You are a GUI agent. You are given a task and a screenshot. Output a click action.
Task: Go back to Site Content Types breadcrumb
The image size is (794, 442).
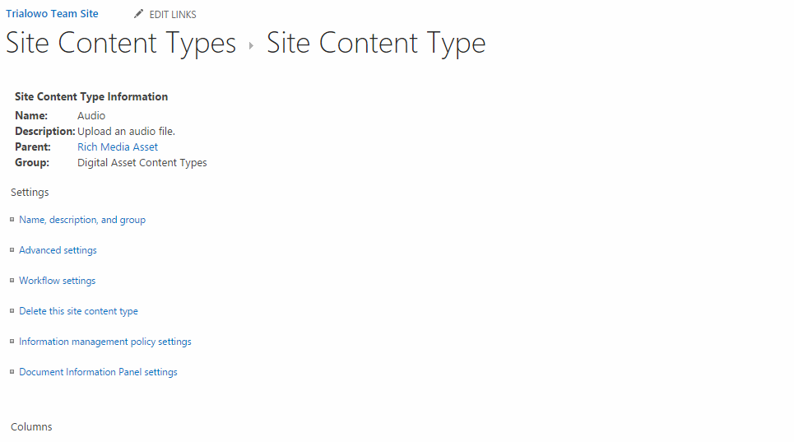[x=121, y=44]
